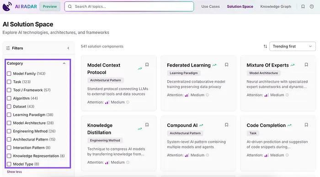Viewport: 320px width, 177px height.
Task: Click trending arrow on Knowledge Distillation
Action: (x=140, y=129)
